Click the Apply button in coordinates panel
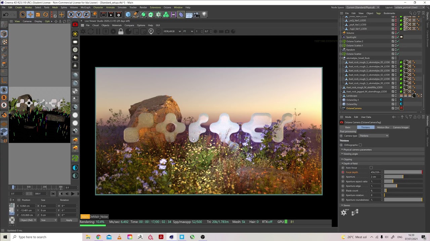This screenshot has width=430, height=241. click(x=69, y=220)
